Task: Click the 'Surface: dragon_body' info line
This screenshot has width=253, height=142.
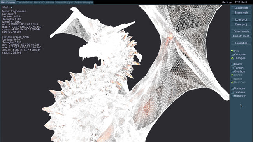Action: [16, 37]
